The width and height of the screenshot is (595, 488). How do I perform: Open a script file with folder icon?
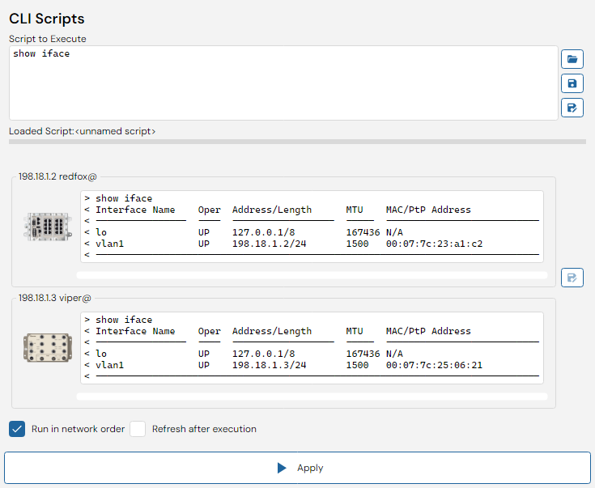tap(572, 59)
